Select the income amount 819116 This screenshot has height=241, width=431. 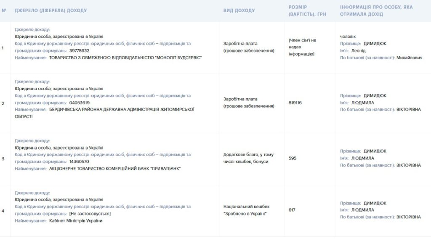[x=295, y=102]
